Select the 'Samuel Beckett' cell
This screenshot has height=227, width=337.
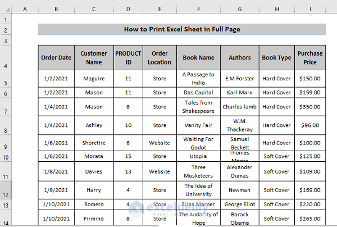tap(240, 143)
